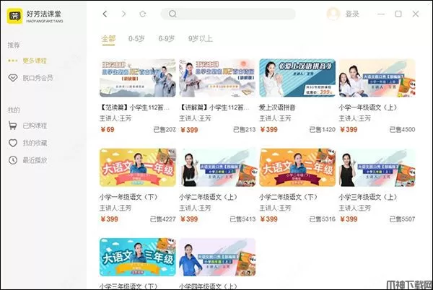Open 我的收藏 heart icon
This screenshot has width=433, height=290.
pos(13,143)
